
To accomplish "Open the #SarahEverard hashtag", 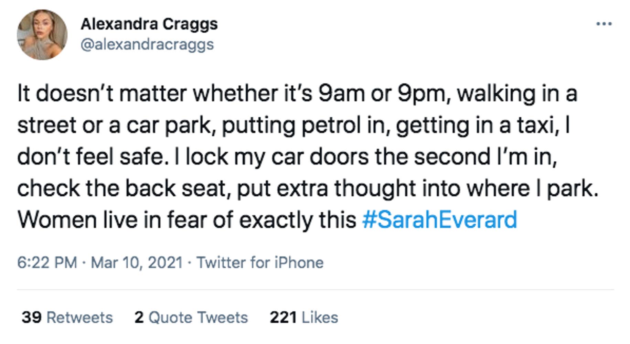I will [x=439, y=220].
